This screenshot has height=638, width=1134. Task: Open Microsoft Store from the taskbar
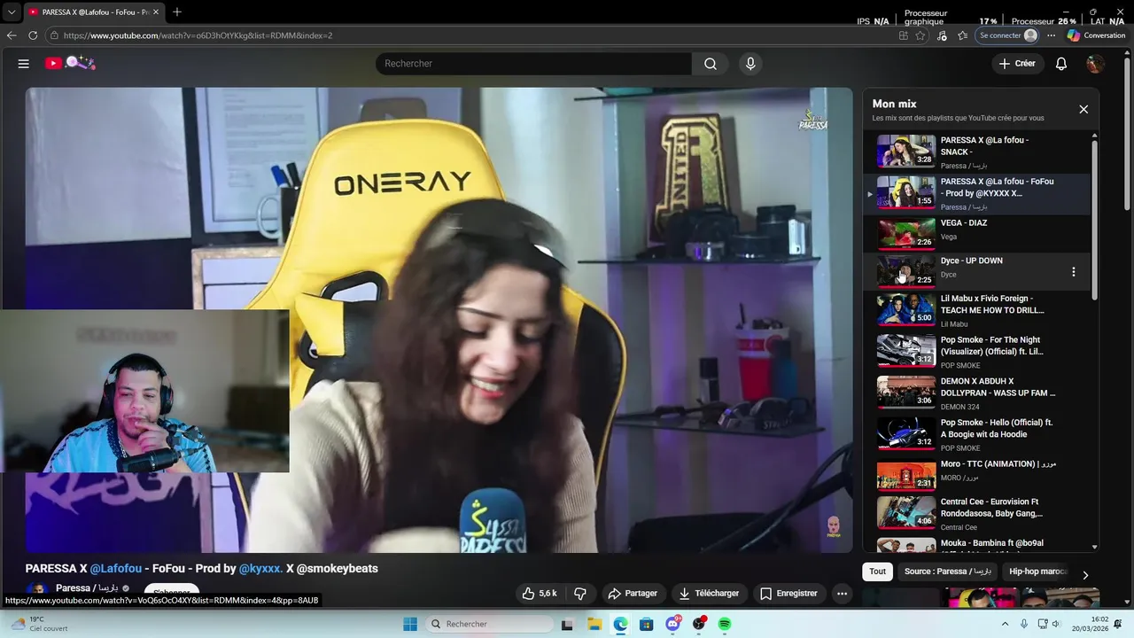tap(647, 624)
